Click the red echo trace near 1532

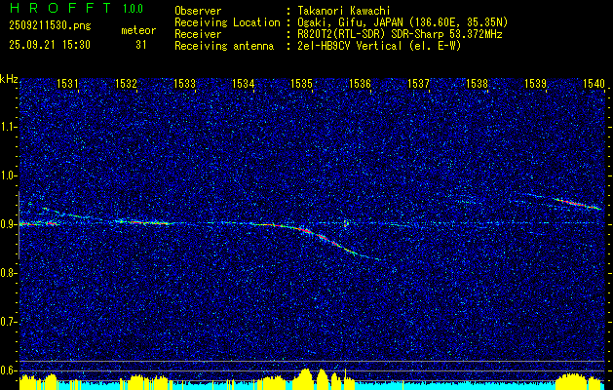tap(145, 222)
